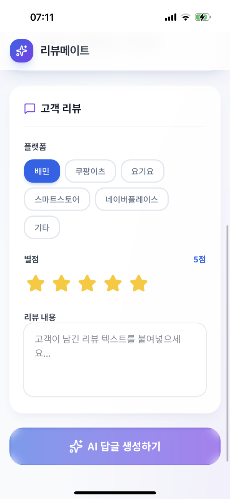Pick the fourth star rating
The width and height of the screenshot is (230, 499).
point(113,284)
